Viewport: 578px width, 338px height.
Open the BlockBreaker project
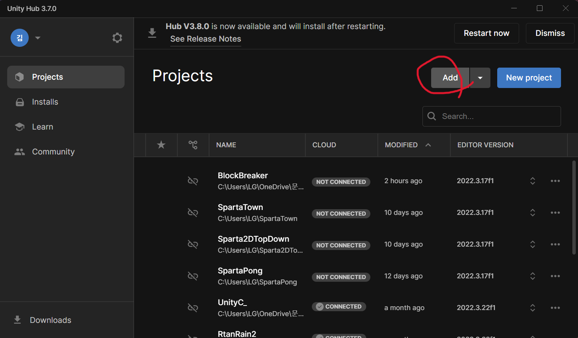(243, 176)
